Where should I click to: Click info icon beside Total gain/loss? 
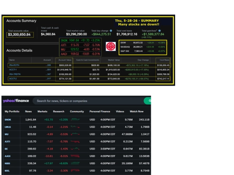tap(159, 31)
